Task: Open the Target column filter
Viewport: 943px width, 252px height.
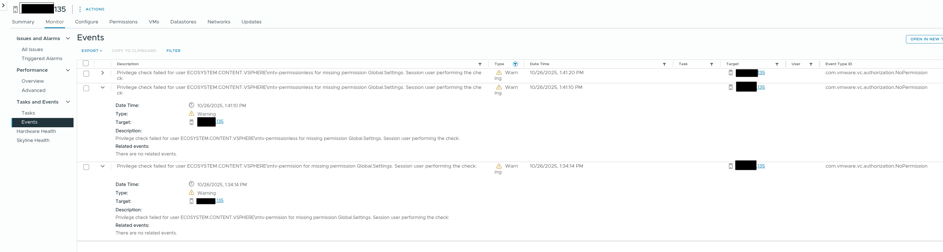Action: (776, 64)
